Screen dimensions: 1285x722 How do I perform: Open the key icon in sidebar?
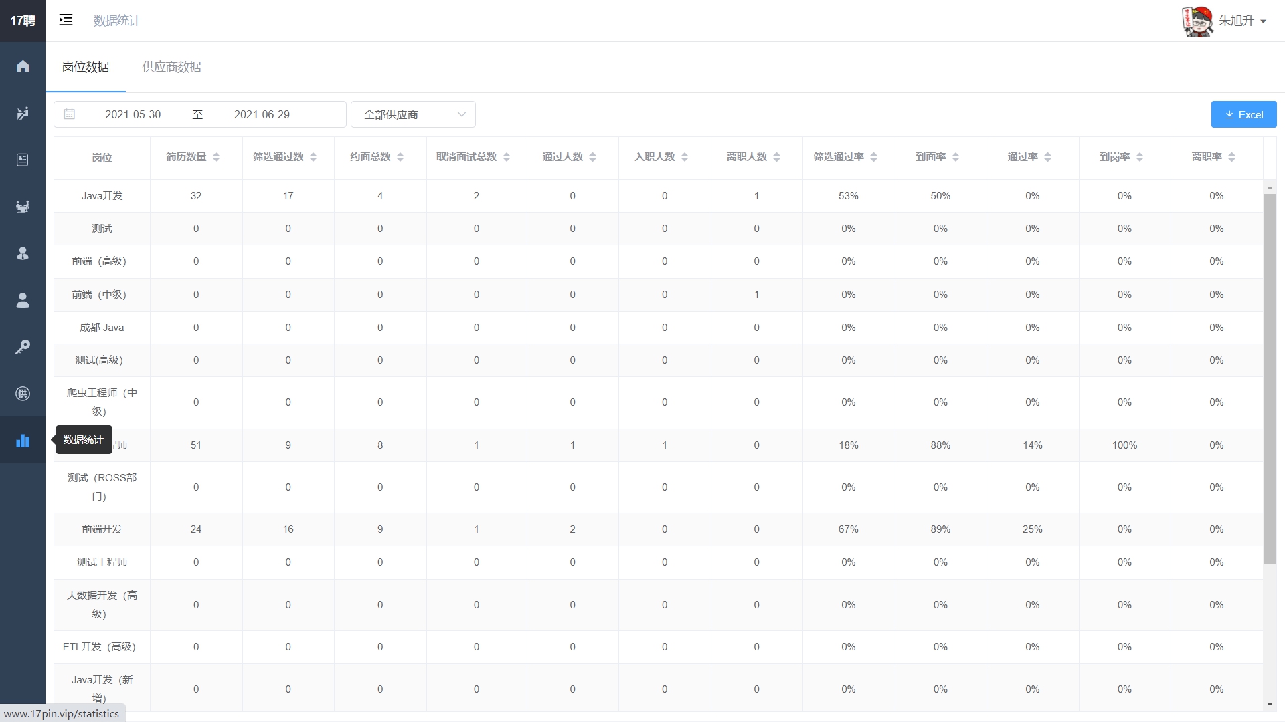click(x=23, y=347)
